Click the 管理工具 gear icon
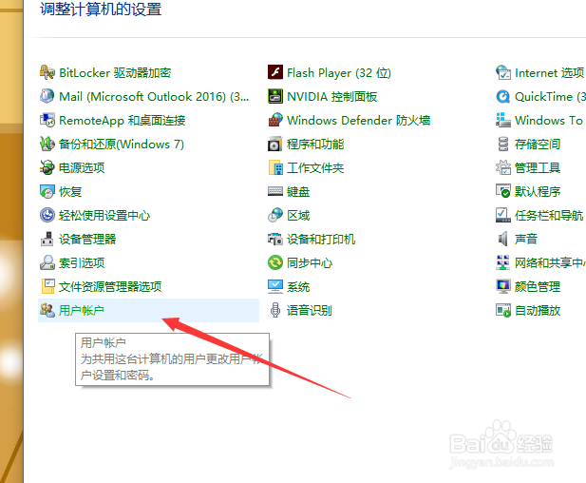The width and height of the screenshot is (586, 483). tap(503, 167)
